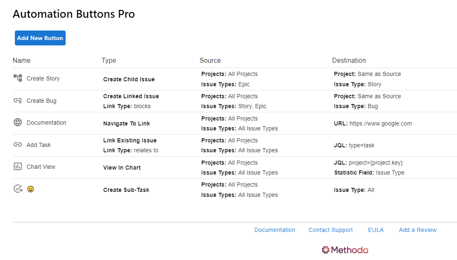Click the Documentation globe icon
The image size is (457, 260).
[x=18, y=122]
